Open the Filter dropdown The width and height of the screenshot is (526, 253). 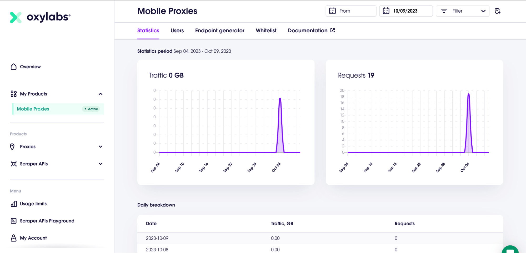coord(462,11)
